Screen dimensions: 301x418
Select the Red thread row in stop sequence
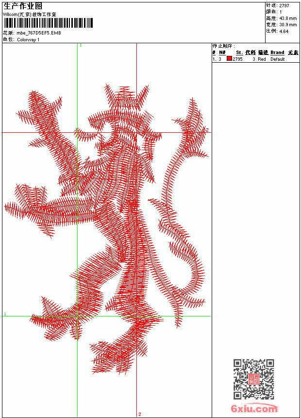coord(256,59)
